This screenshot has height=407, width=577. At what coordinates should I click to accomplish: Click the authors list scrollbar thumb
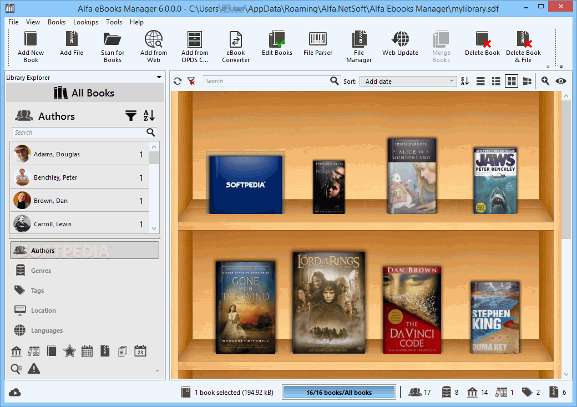click(154, 157)
